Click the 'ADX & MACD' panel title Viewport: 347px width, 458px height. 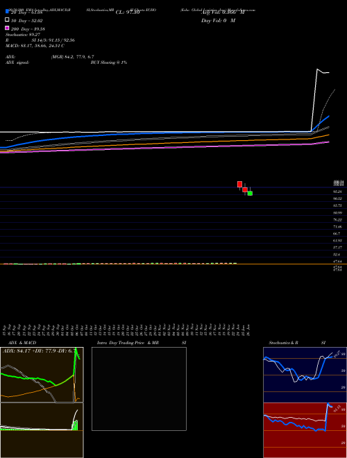tap(22, 343)
